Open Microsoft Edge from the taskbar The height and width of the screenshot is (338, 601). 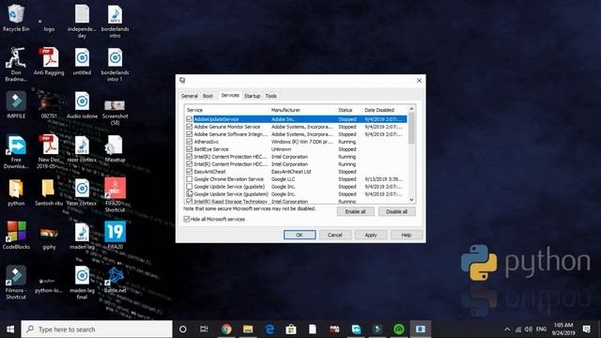[270, 329]
